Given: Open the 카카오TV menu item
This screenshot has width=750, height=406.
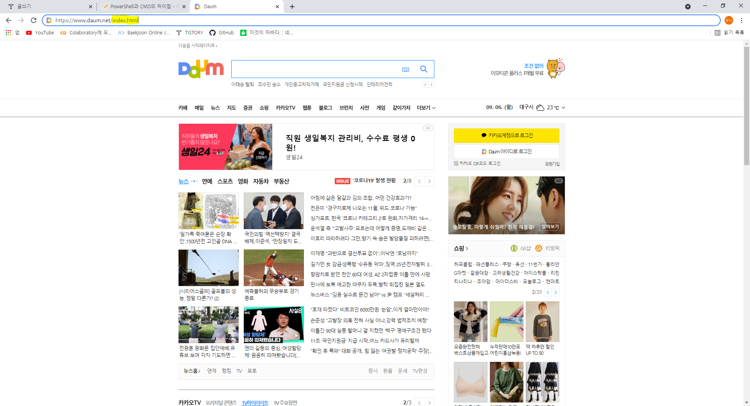Looking at the screenshot, I should point(286,108).
